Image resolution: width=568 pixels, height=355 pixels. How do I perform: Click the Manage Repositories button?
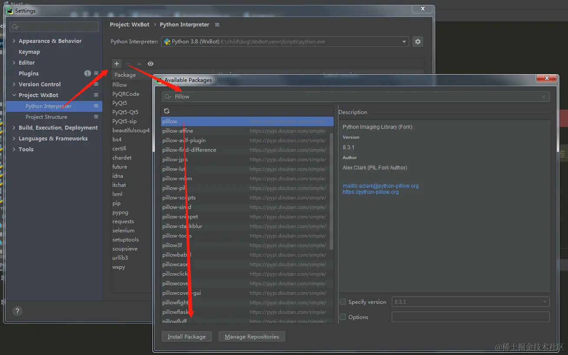pos(252,337)
